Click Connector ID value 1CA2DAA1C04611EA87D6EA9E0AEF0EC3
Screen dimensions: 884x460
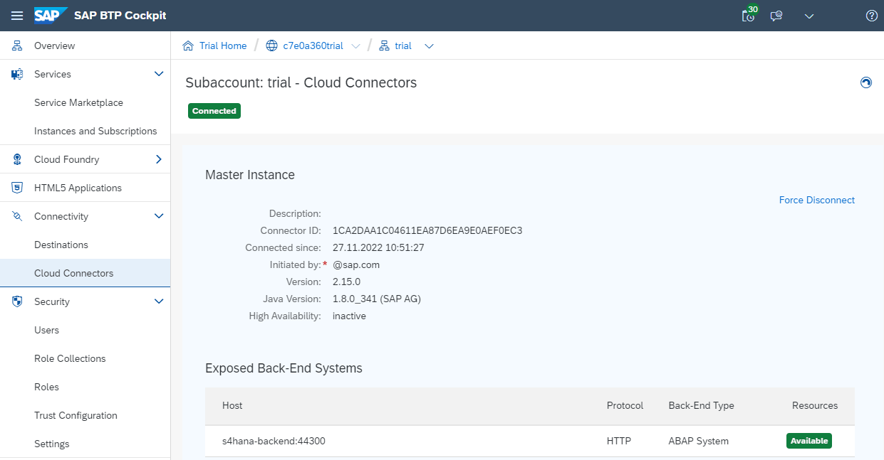click(x=427, y=230)
